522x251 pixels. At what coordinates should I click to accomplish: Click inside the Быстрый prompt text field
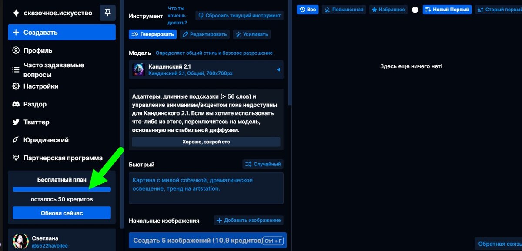point(206,188)
